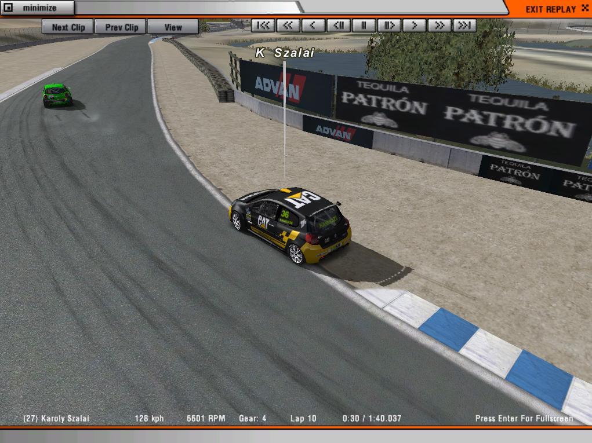
Task: Click the fast rewind double-arrow button
Action: pyautogui.click(x=288, y=25)
